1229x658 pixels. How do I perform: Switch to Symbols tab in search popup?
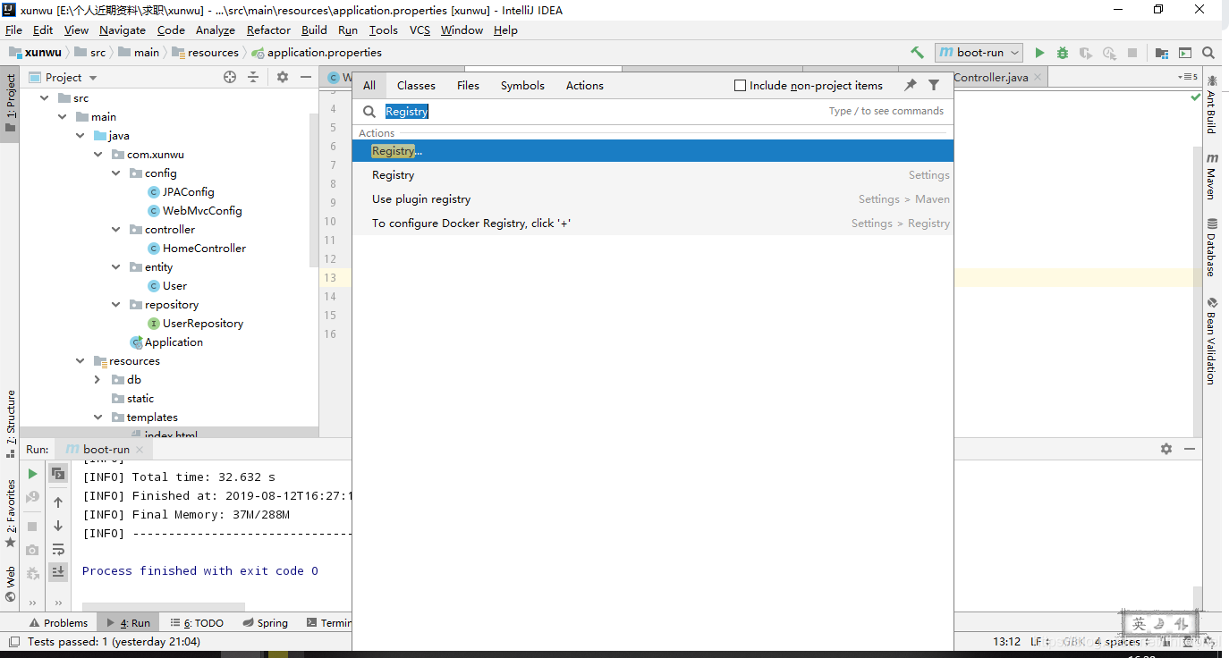pos(522,86)
